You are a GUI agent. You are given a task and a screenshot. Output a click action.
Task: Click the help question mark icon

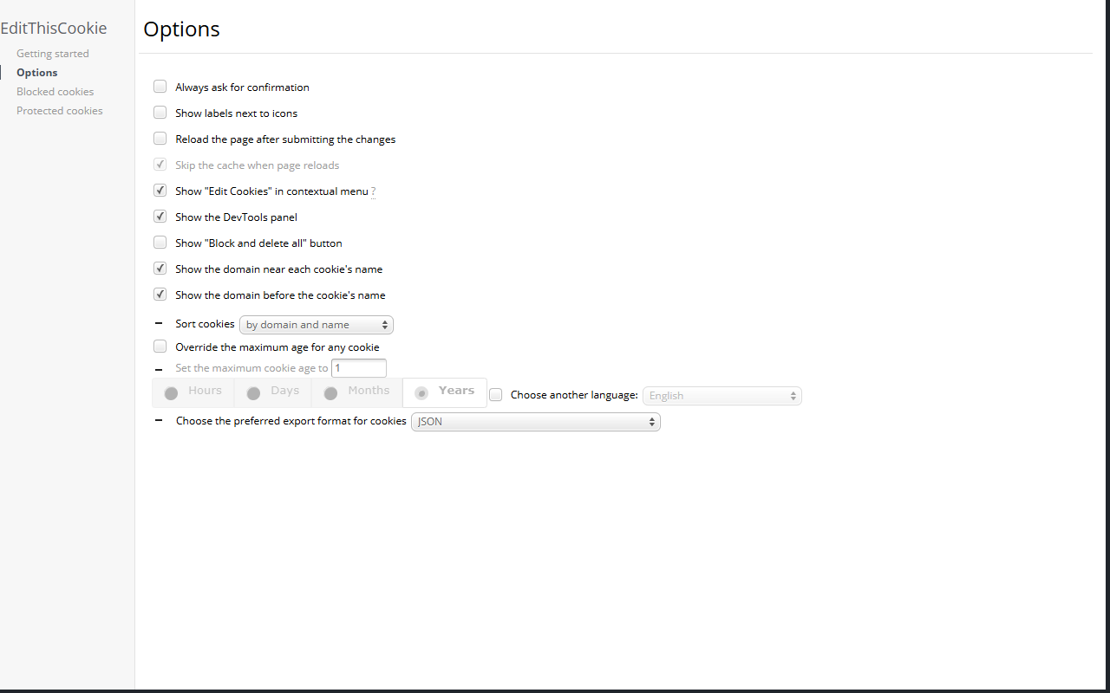tap(374, 191)
